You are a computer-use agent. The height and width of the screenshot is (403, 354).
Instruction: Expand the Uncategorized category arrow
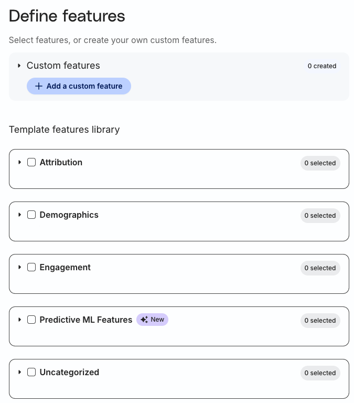pyautogui.click(x=19, y=372)
